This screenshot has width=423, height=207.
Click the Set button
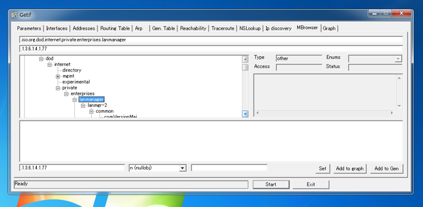tap(323, 169)
